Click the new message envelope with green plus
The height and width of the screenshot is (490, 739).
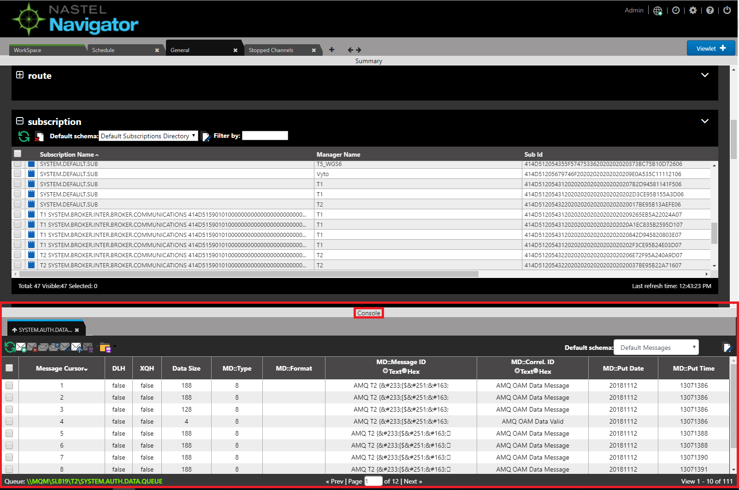[21, 348]
